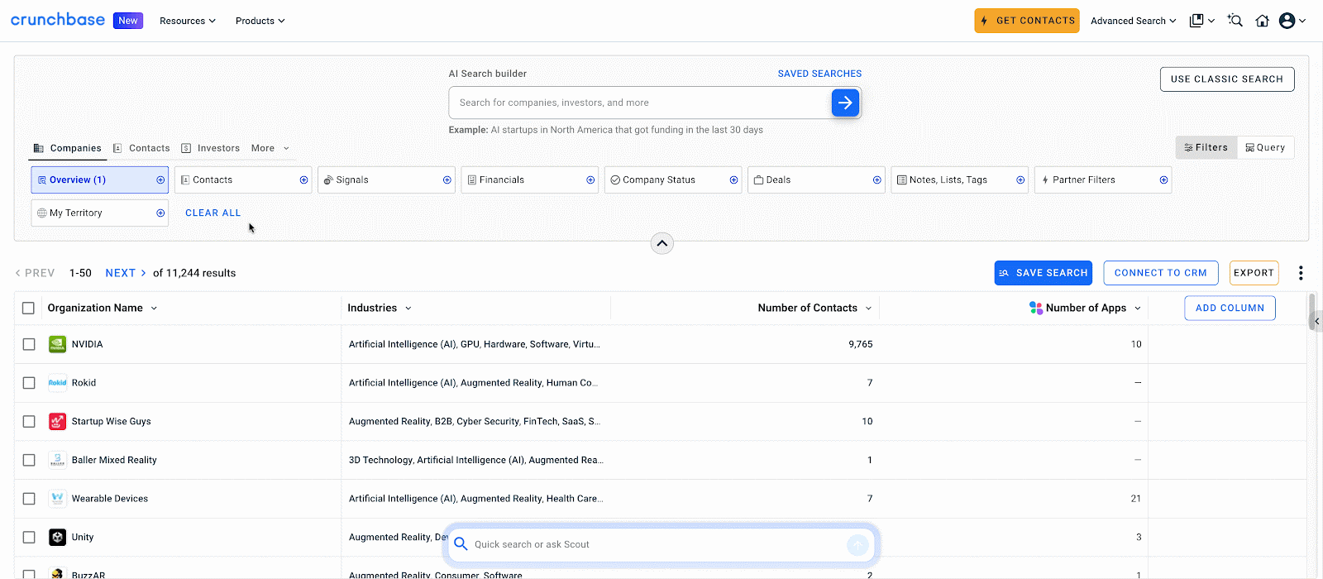The image size is (1323, 579).
Task: Click USE CLASSIC SEARCH button
Action: [x=1227, y=79]
